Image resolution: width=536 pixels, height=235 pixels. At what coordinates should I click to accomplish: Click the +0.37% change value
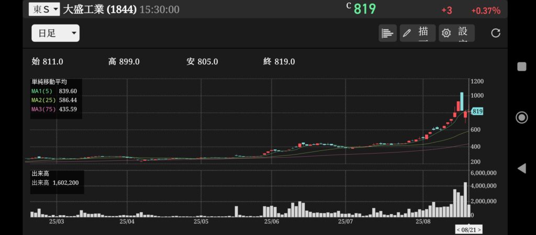(486, 11)
